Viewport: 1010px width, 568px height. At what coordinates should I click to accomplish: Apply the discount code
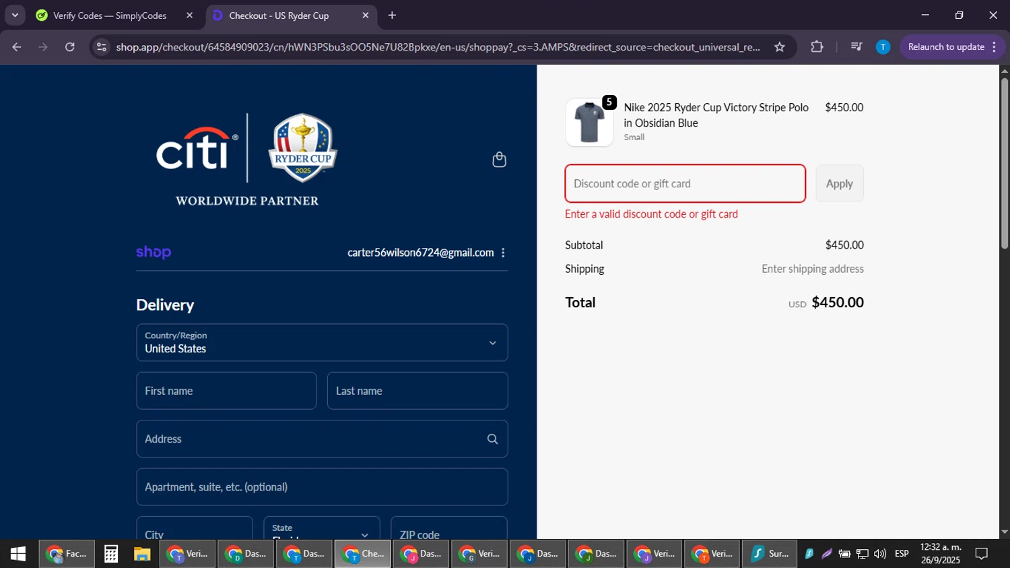[840, 183]
